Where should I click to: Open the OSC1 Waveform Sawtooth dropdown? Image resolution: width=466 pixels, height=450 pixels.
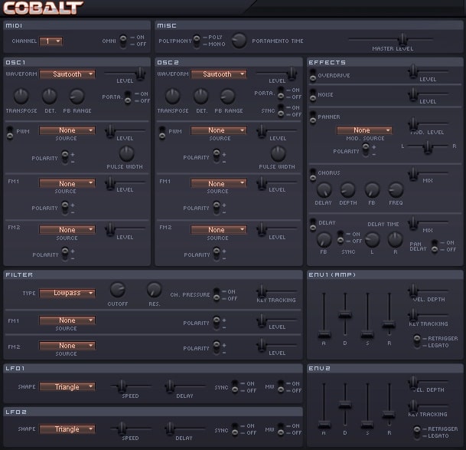click(x=67, y=74)
